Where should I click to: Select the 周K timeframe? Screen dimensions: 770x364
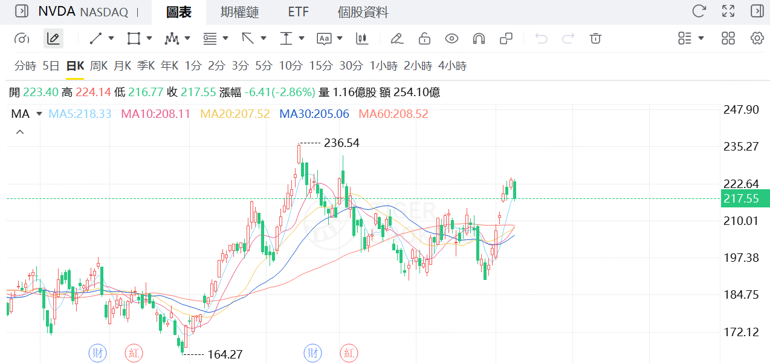point(99,66)
